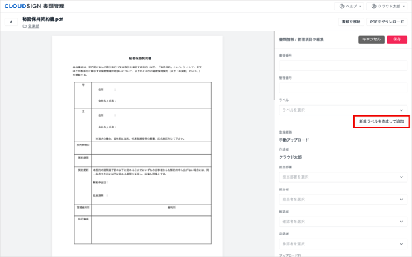The width and height of the screenshot is (412, 257).
Task: Expand the 承認者を選択 dropdown
Action: click(343, 244)
